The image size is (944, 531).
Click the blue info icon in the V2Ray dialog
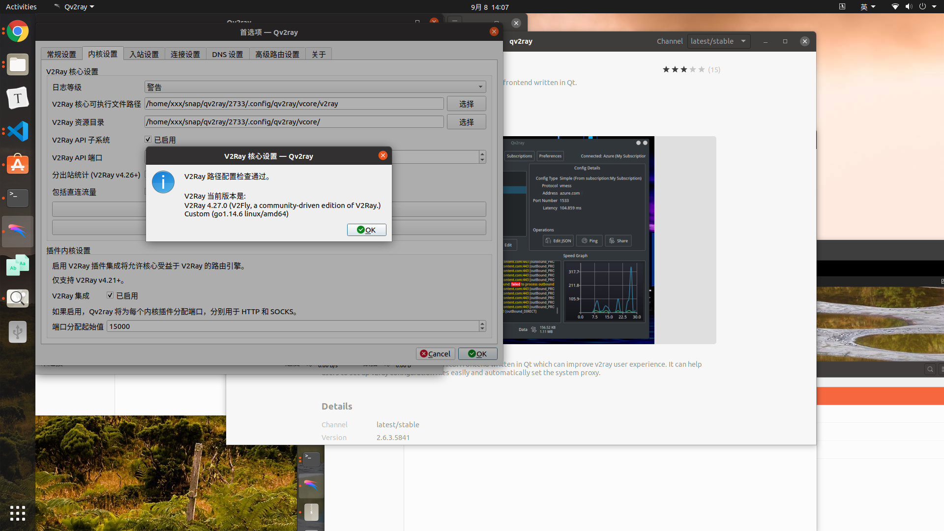(163, 182)
